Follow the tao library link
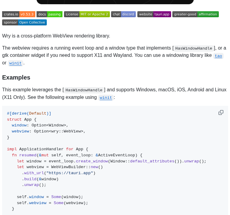This screenshot has width=230, height=215. [x=218, y=56]
